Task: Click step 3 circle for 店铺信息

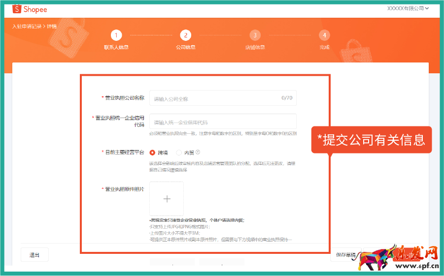Action: pyautogui.click(x=255, y=35)
